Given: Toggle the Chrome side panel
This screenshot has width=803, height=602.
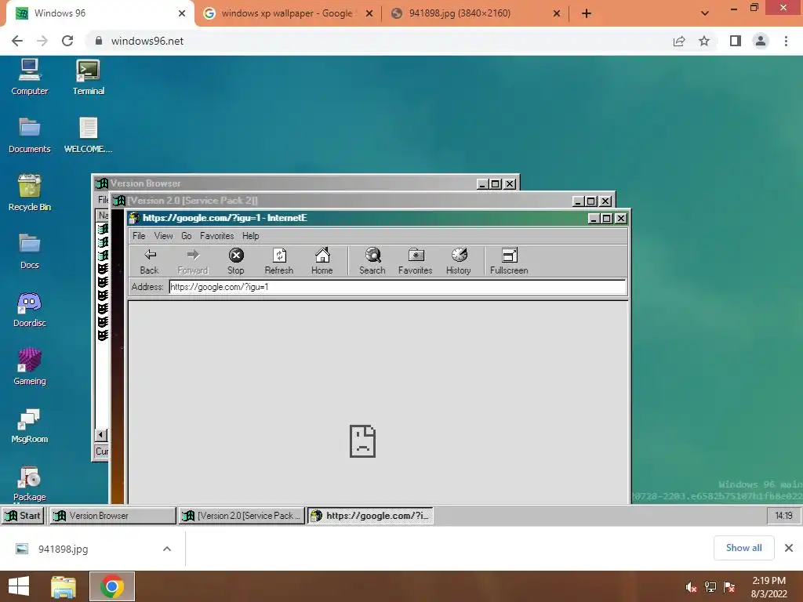Looking at the screenshot, I should click(x=736, y=41).
